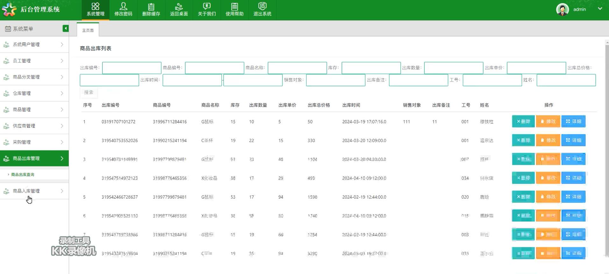View 详细 for row 2 温宗达
This screenshot has width=609, height=274.
573,140
